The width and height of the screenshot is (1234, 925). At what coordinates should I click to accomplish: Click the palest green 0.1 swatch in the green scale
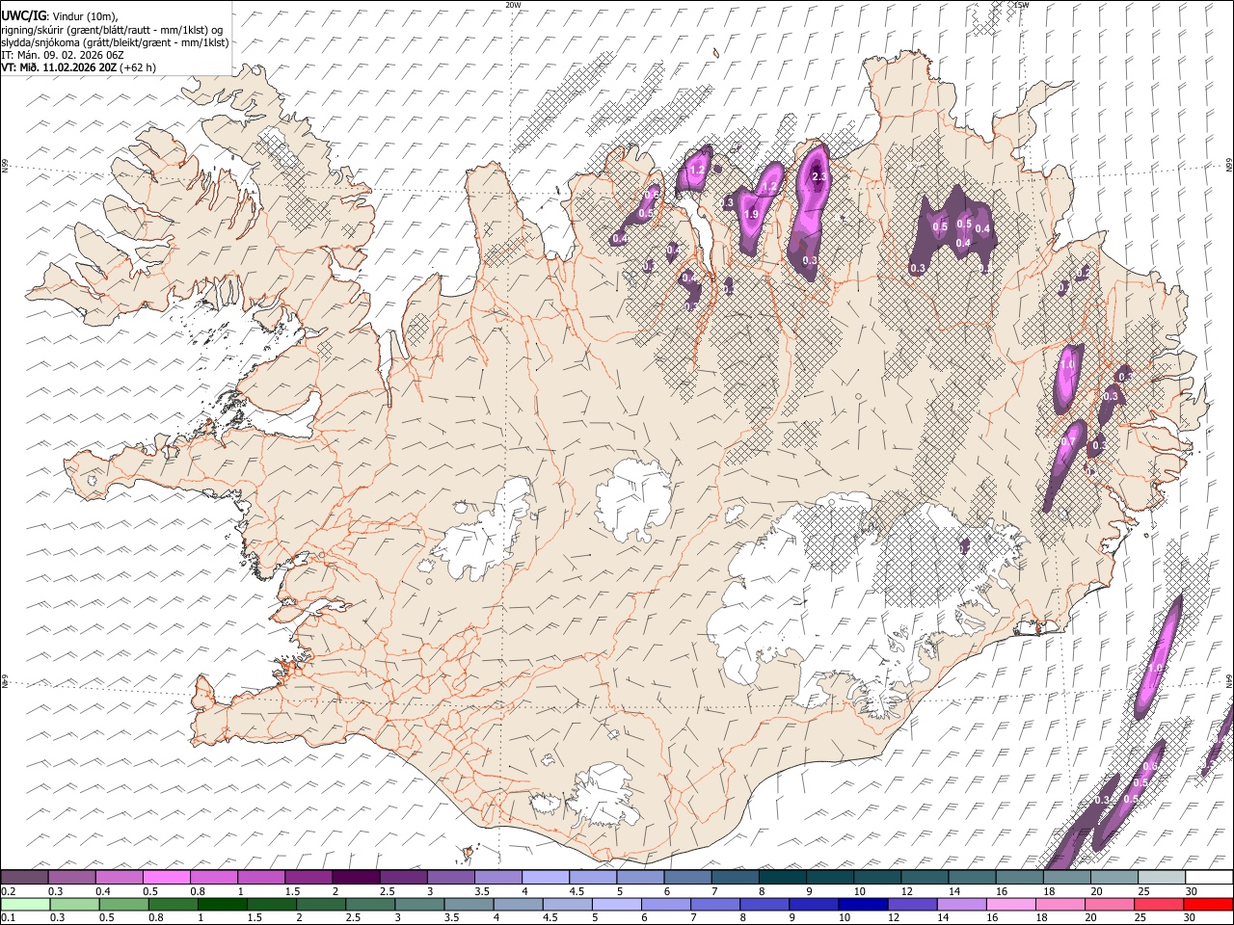(x=25, y=904)
